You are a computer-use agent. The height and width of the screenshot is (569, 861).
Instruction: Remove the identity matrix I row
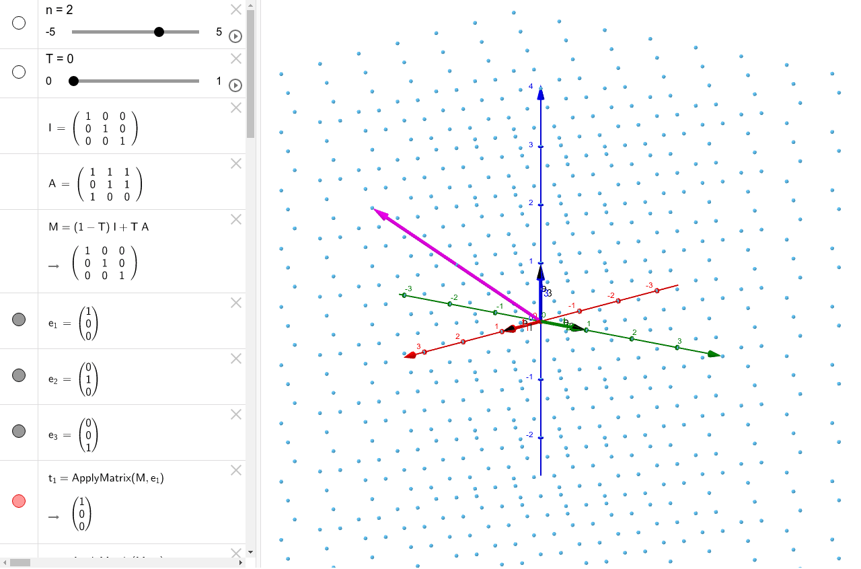(x=235, y=108)
